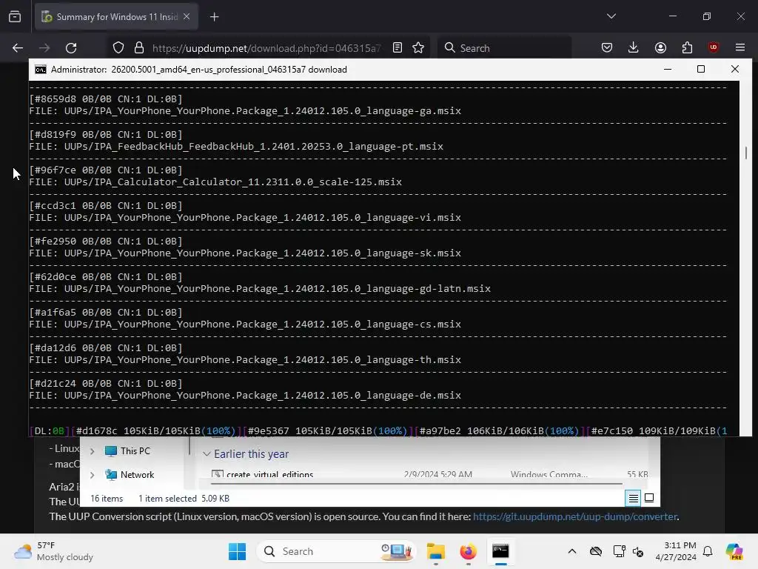Open muted volume tray icon
The image size is (758, 569).
[x=638, y=551]
